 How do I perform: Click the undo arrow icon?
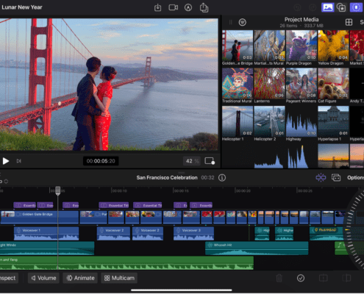(x=298, y=7)
